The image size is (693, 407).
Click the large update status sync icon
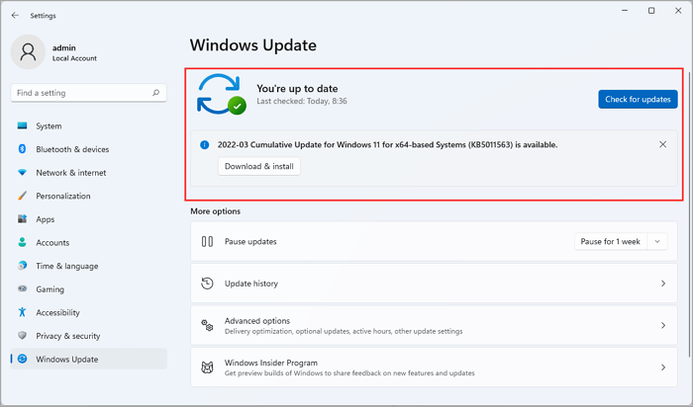[x=221, y=95]
